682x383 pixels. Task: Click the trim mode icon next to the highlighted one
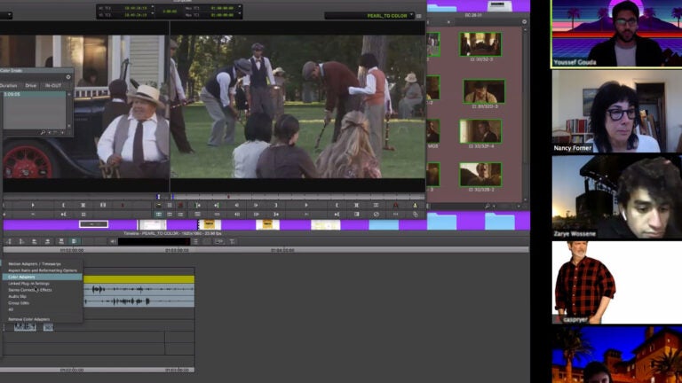[170, 214]
